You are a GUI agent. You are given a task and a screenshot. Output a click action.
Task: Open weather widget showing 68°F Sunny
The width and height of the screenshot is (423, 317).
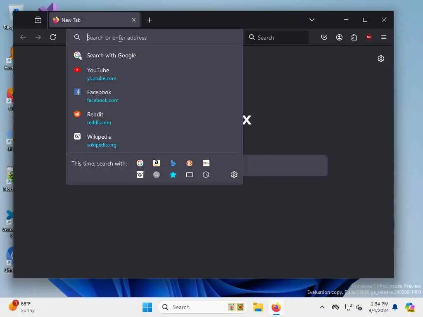click(21, 307)
